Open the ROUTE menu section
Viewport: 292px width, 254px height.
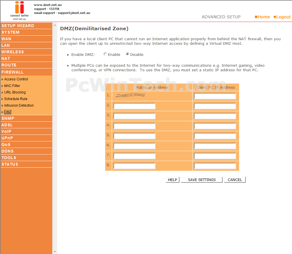27,65
